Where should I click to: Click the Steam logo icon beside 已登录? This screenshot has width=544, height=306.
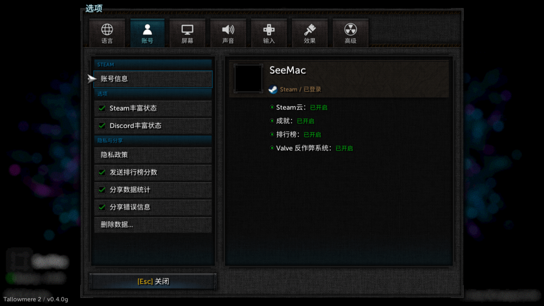click(273, 89)
